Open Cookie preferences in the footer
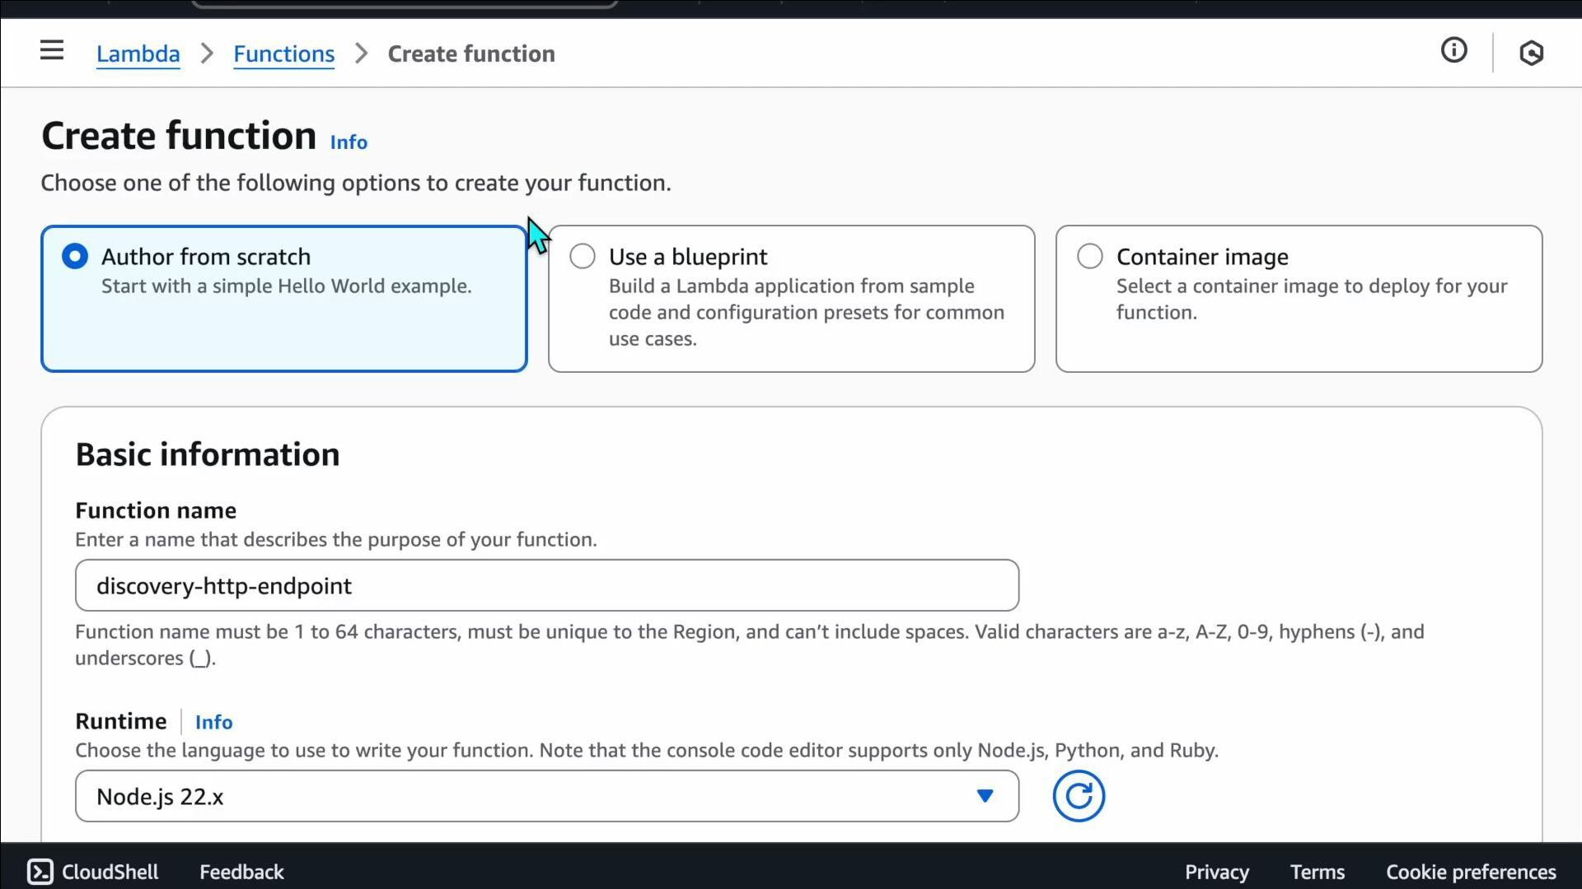 1471,872
